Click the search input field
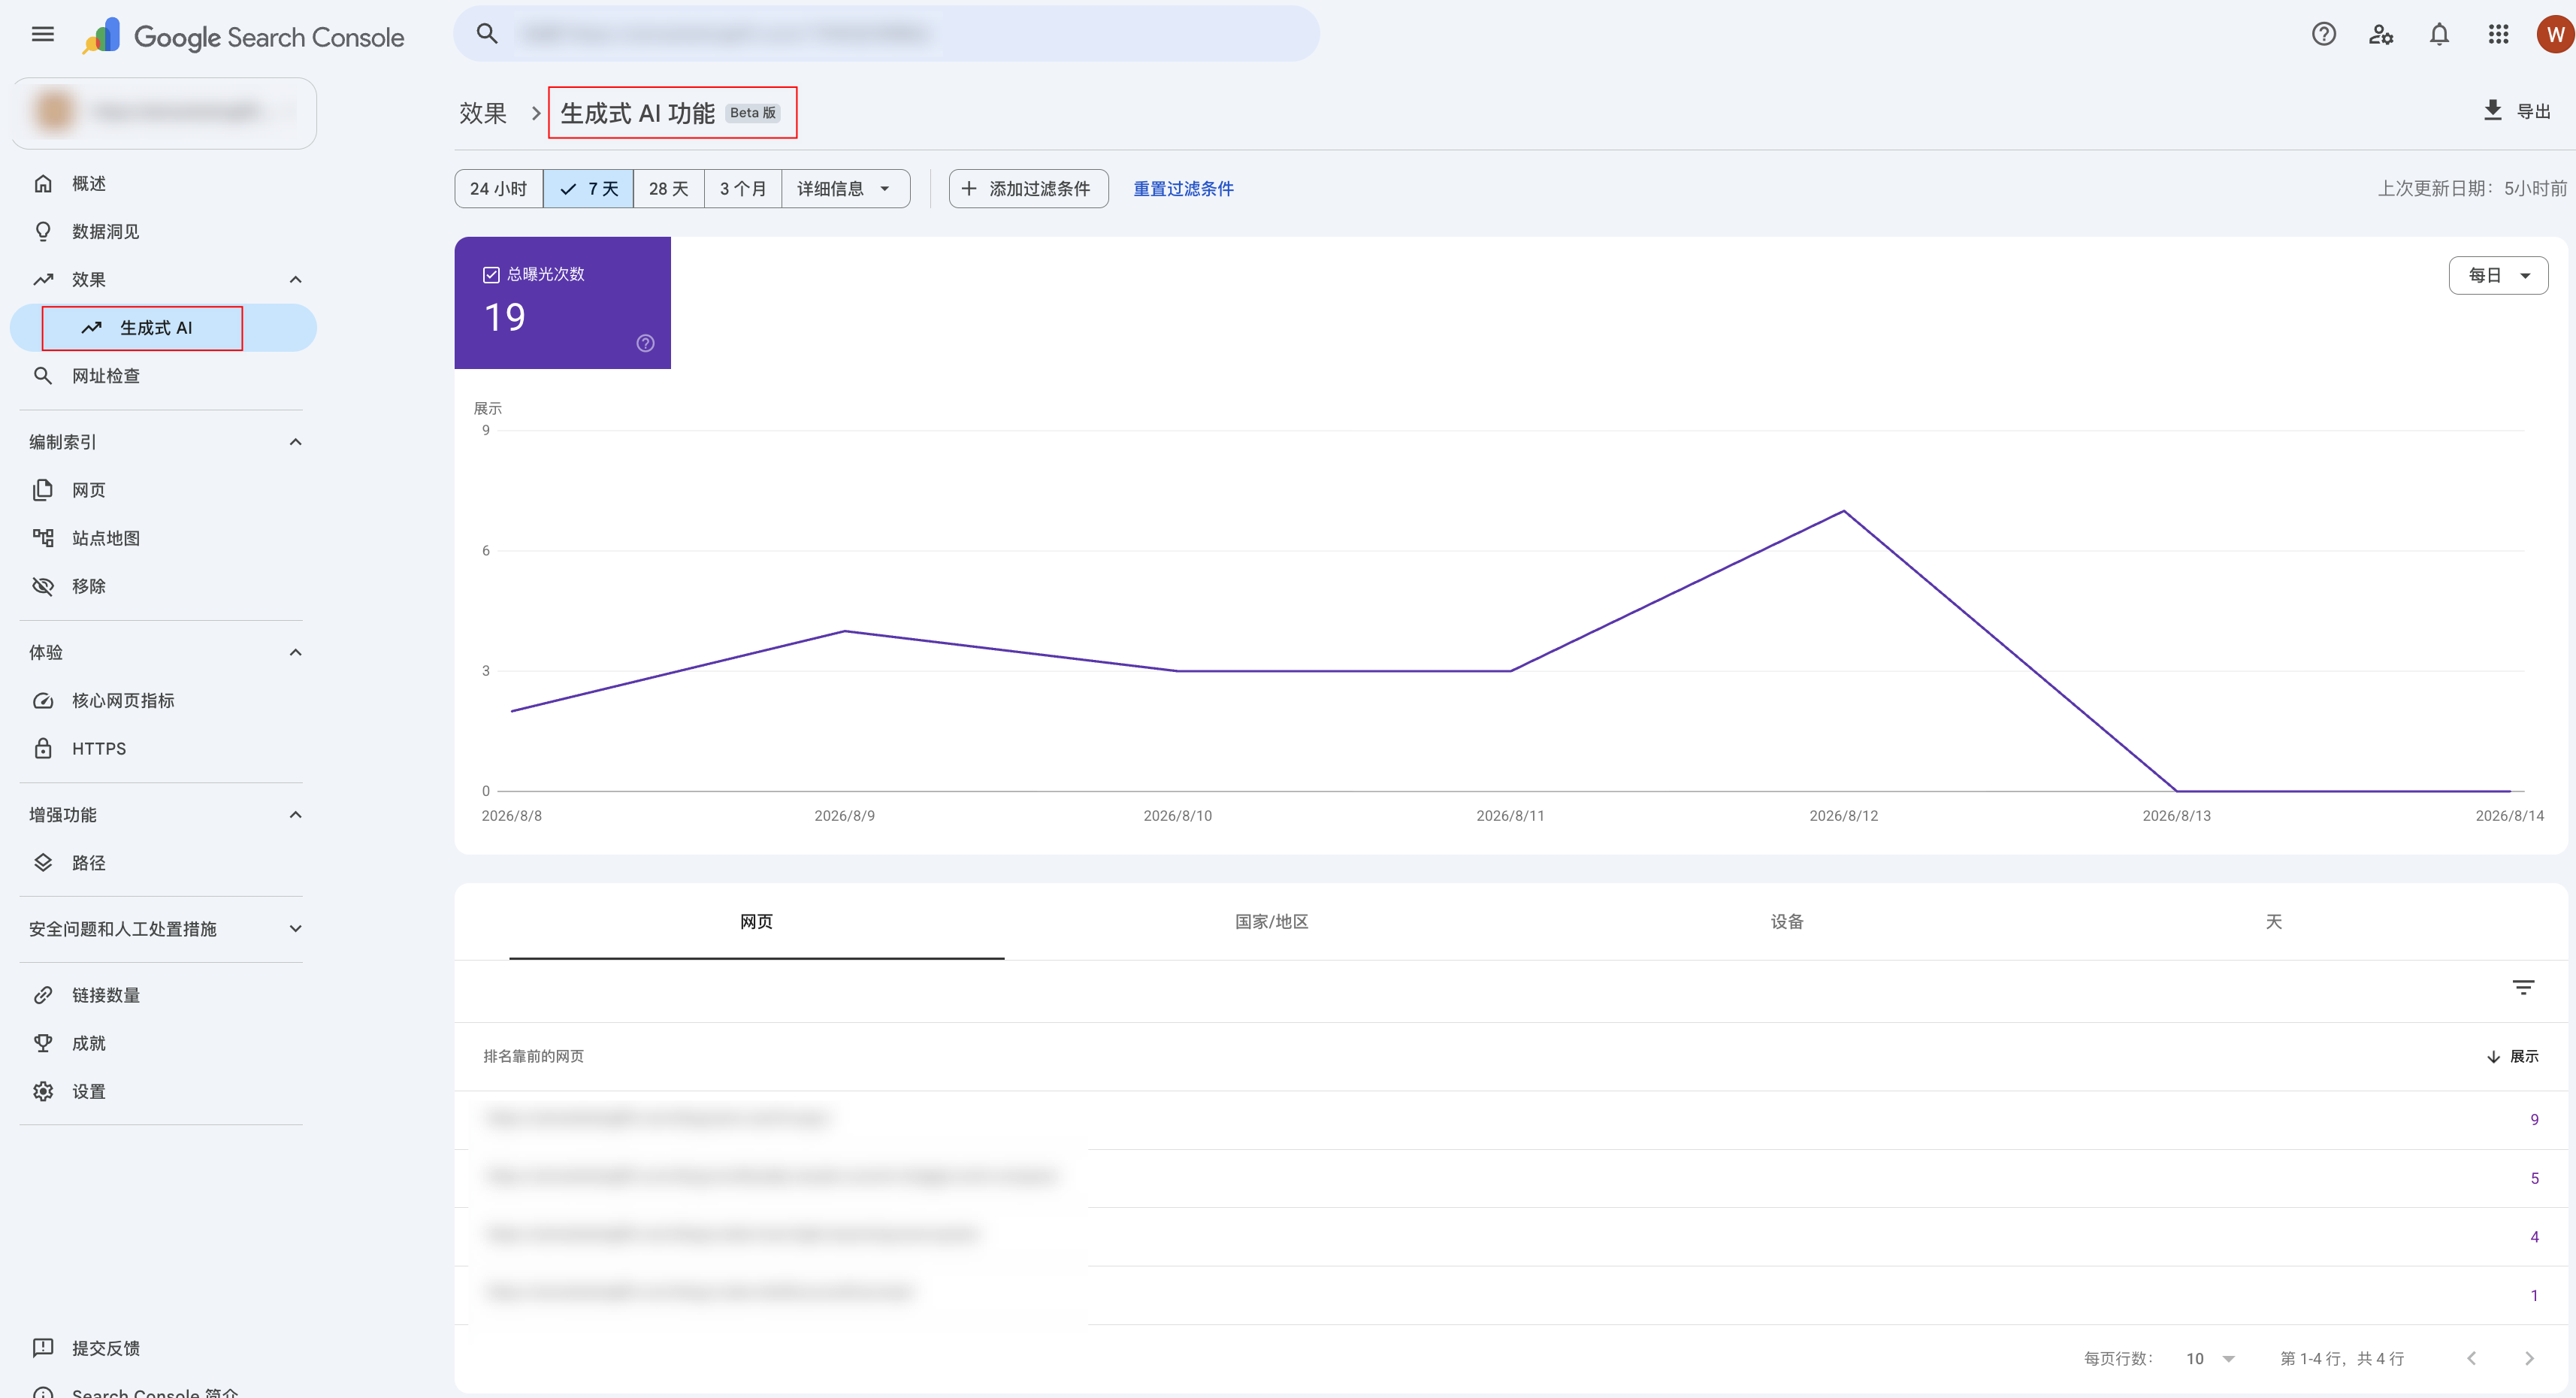2576x1398 pixels. pyautogui.click(x=886, y=34)
